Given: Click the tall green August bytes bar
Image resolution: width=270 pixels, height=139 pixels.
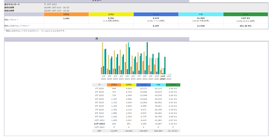Looking at the screenshot, I should (147, 58).
